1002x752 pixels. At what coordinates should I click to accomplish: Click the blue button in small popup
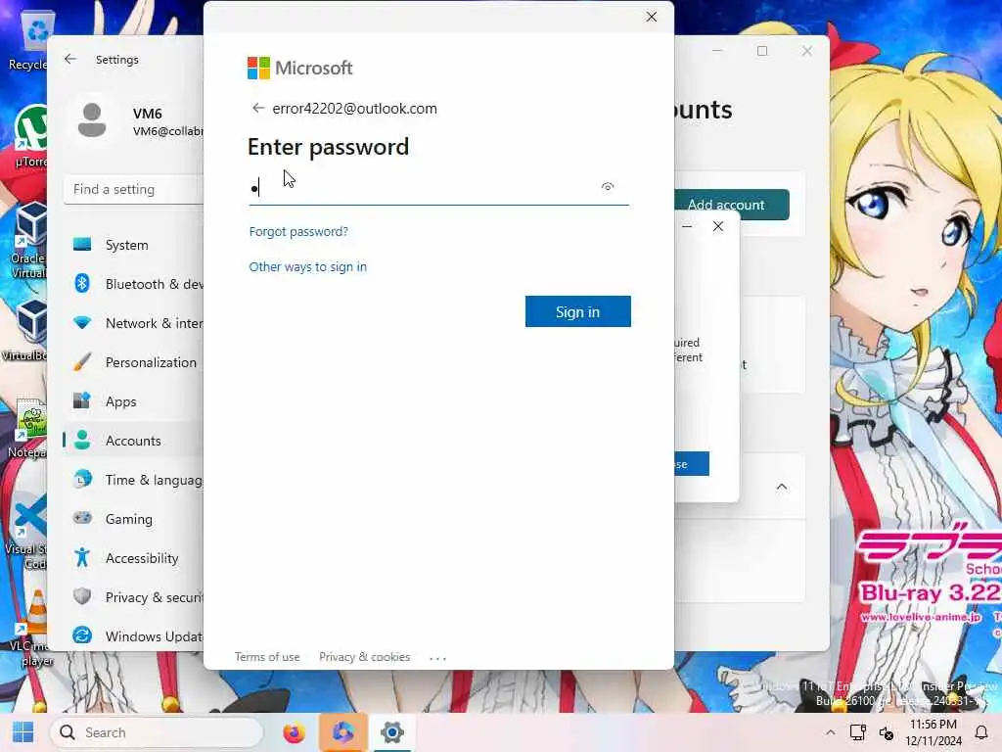[x=692, y=463]
